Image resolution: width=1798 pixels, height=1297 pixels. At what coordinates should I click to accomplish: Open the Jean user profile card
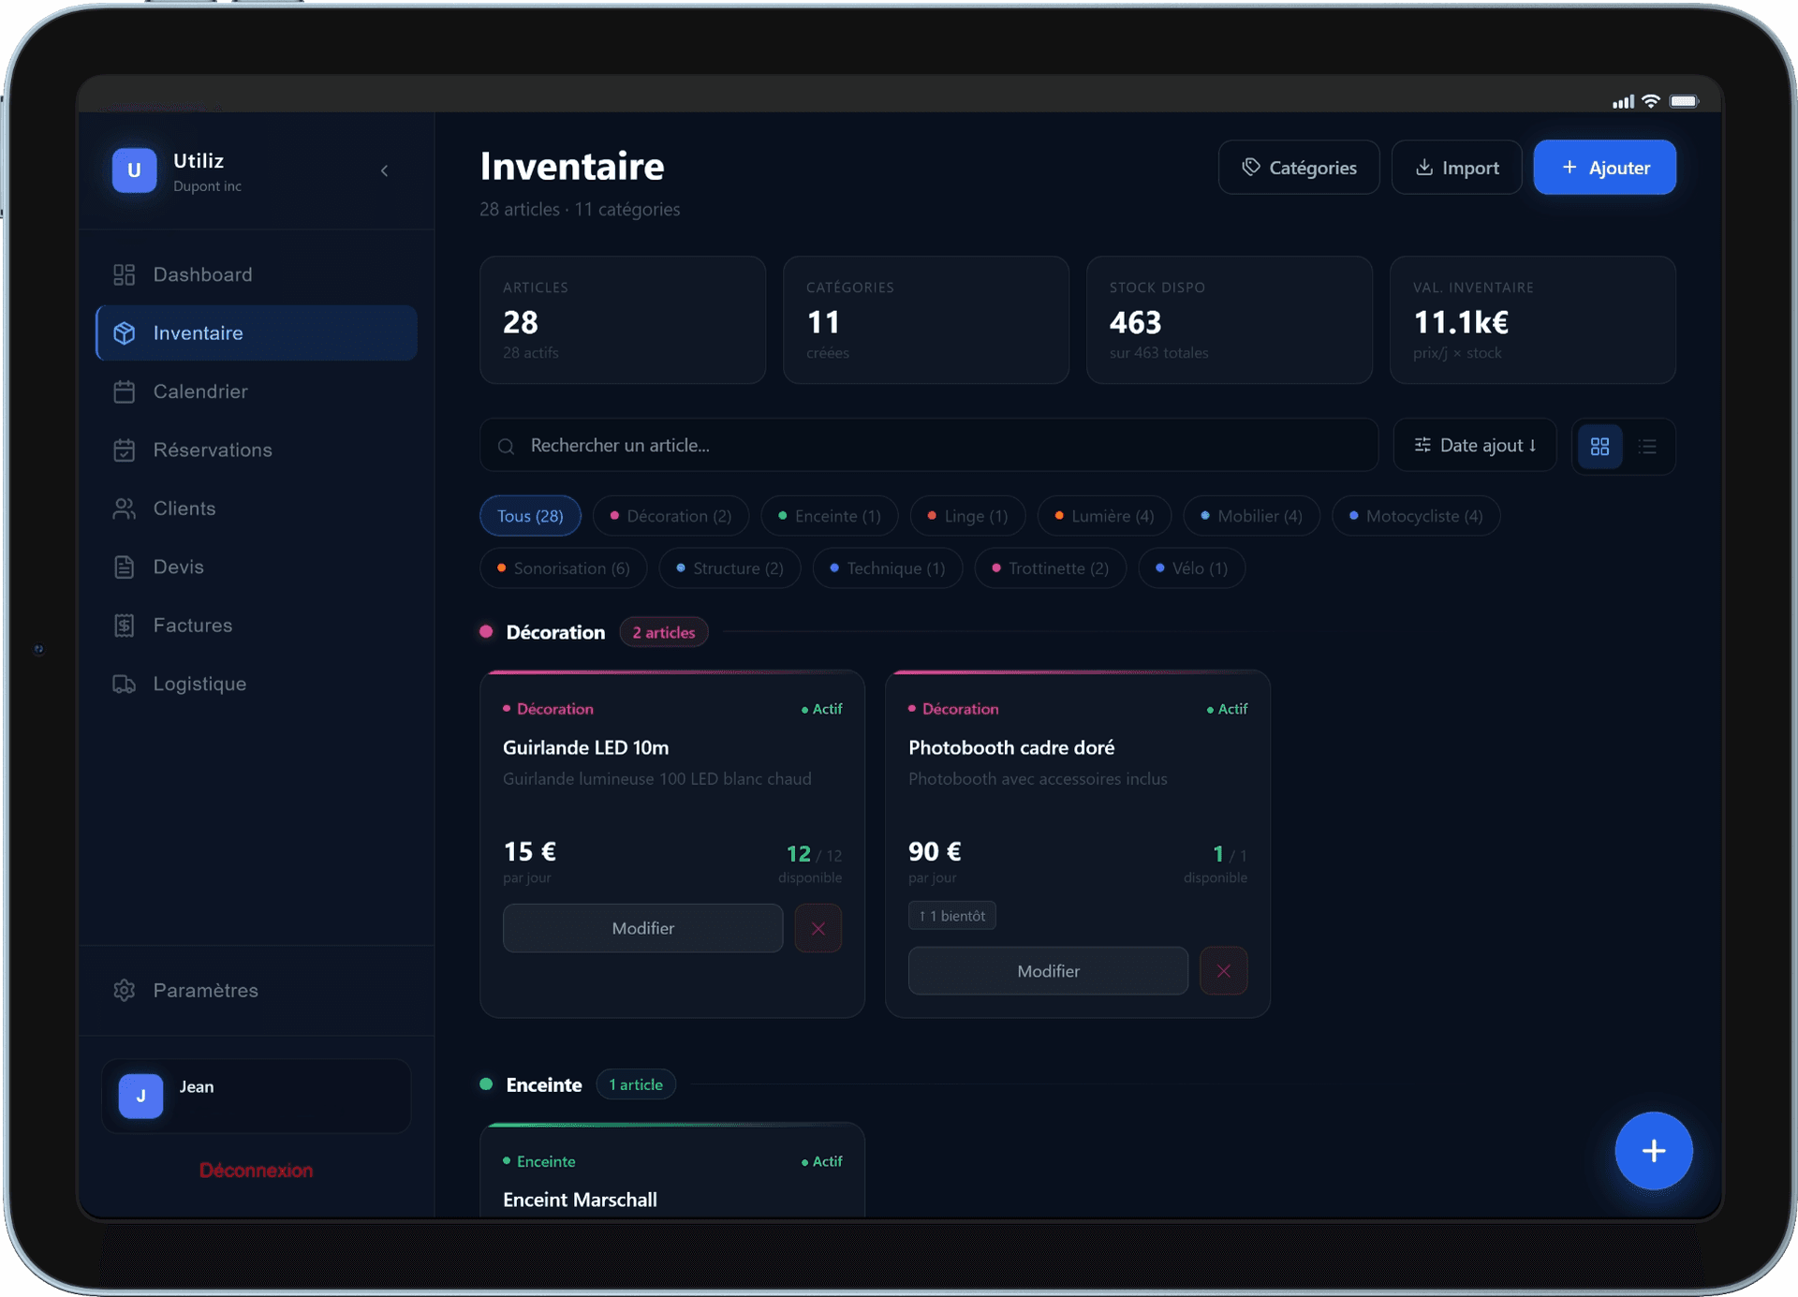pos(257,1096)
